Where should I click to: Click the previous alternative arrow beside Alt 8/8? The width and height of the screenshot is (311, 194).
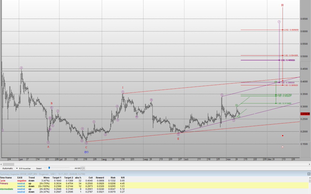(82, 168)
